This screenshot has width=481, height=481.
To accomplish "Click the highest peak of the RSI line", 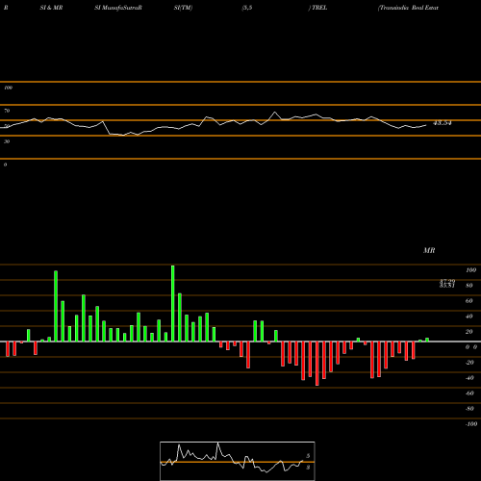I will (275, 112).
